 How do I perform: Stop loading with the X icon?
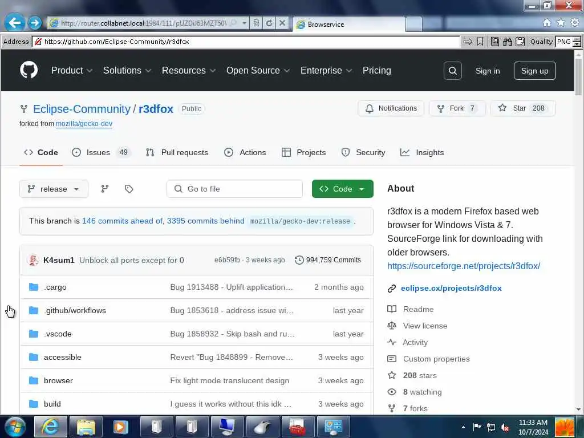pos(282,23)
